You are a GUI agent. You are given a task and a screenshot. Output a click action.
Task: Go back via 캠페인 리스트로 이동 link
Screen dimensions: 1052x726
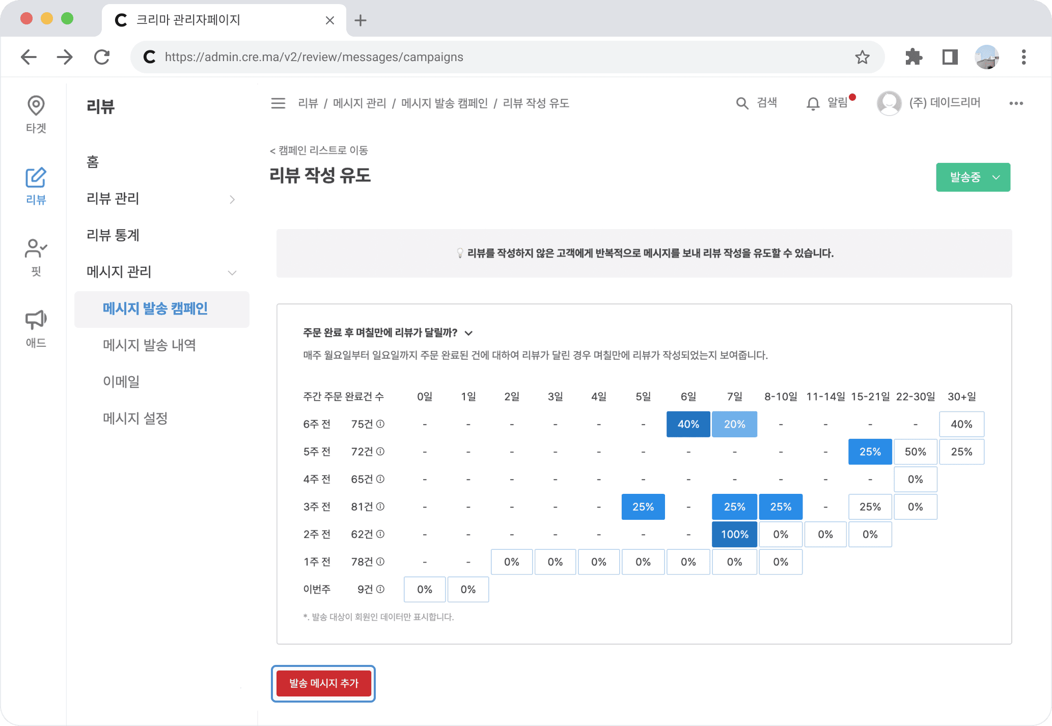click(x=319, y=150)
